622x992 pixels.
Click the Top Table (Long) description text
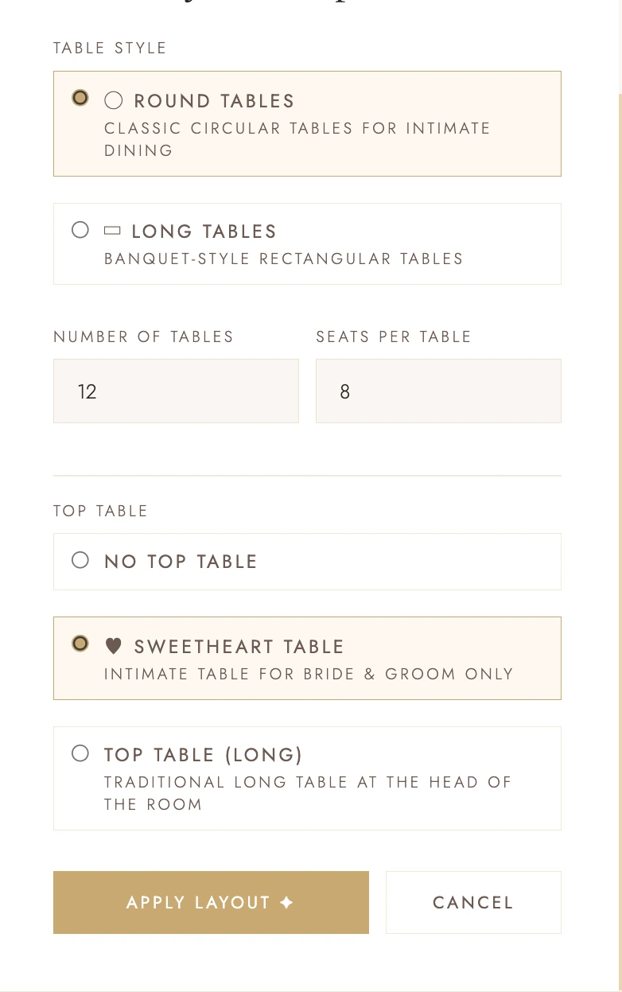tap(308, 793)
